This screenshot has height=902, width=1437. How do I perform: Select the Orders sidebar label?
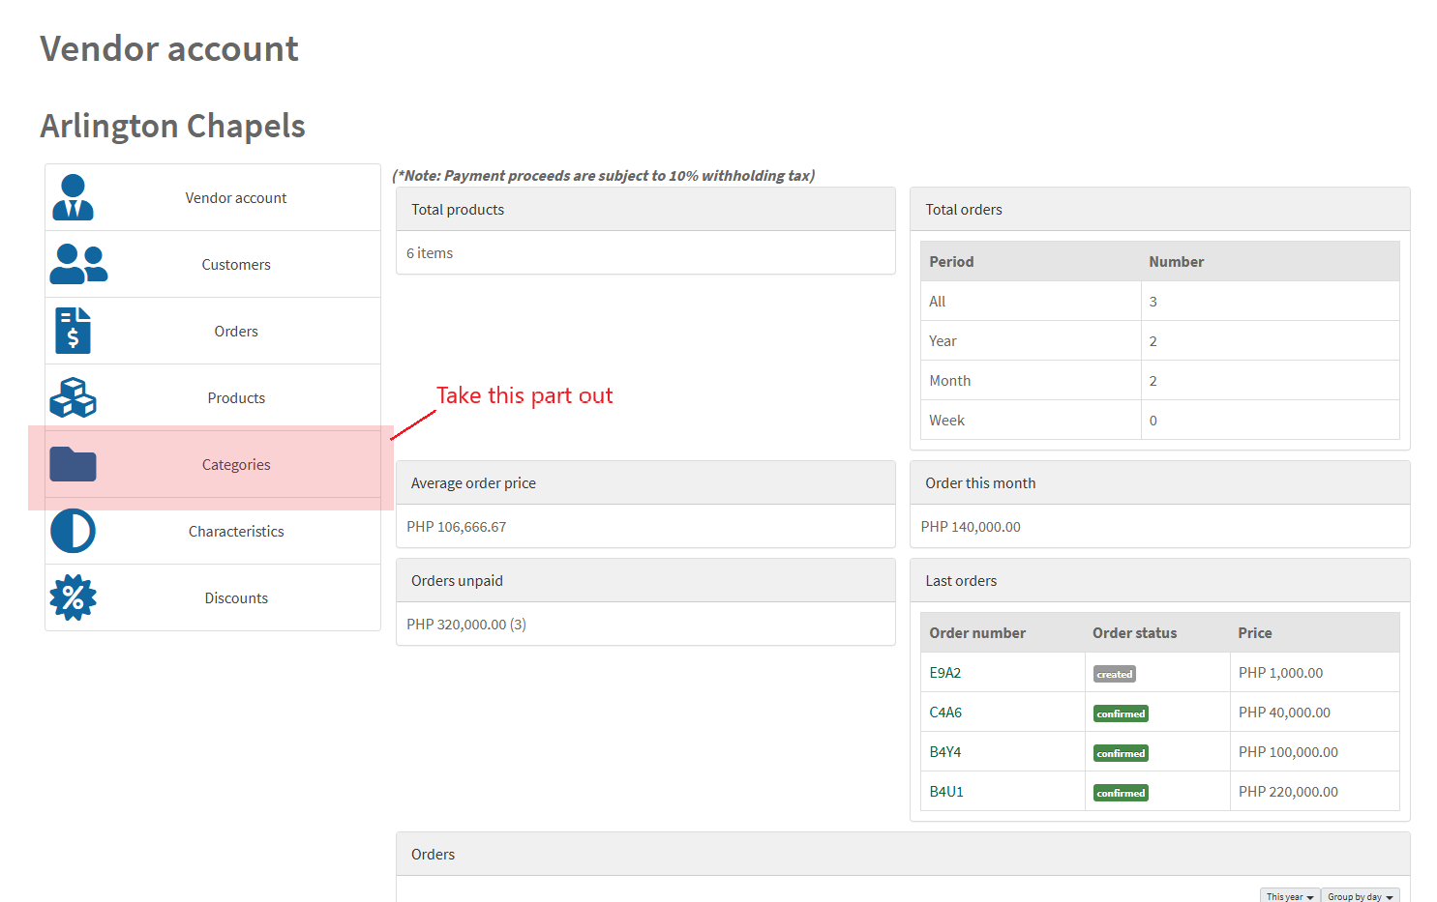pos(236,332)
